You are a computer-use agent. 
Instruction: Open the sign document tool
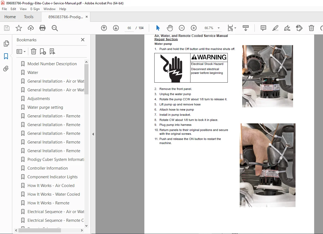click(x=287, y=28)
